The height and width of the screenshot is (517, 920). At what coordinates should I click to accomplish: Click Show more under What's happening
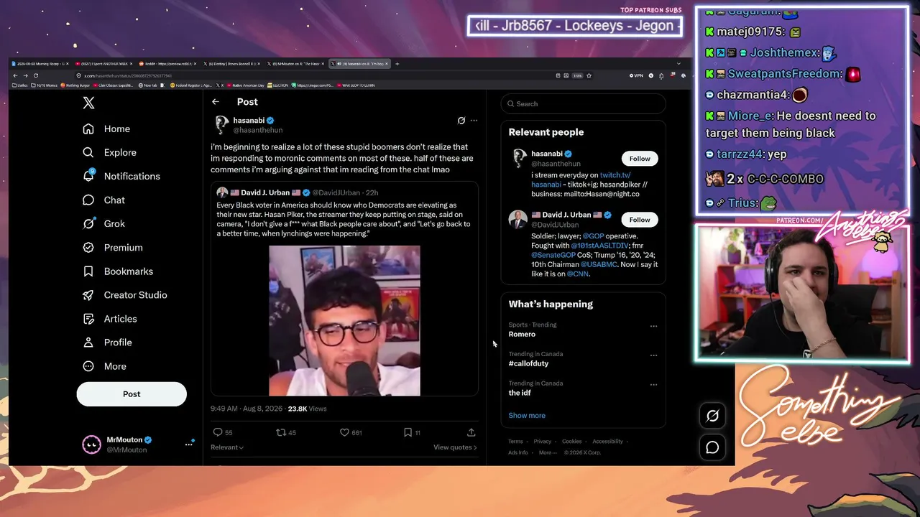coord(527,416)
